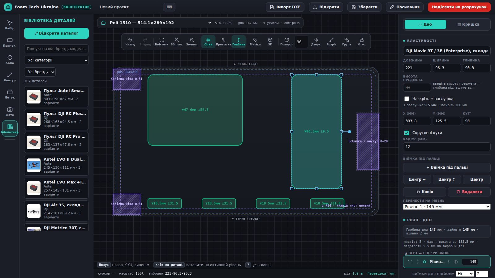Open the Бібліотека sidebar tab
Screen dimensions: 495x278
pos(10,128)
